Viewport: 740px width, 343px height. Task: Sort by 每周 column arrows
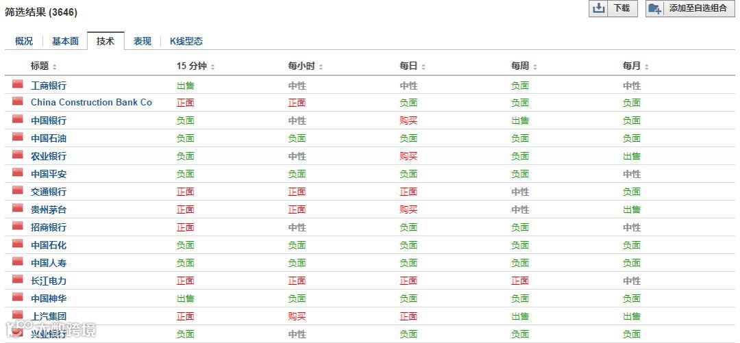tap(534, 67)
